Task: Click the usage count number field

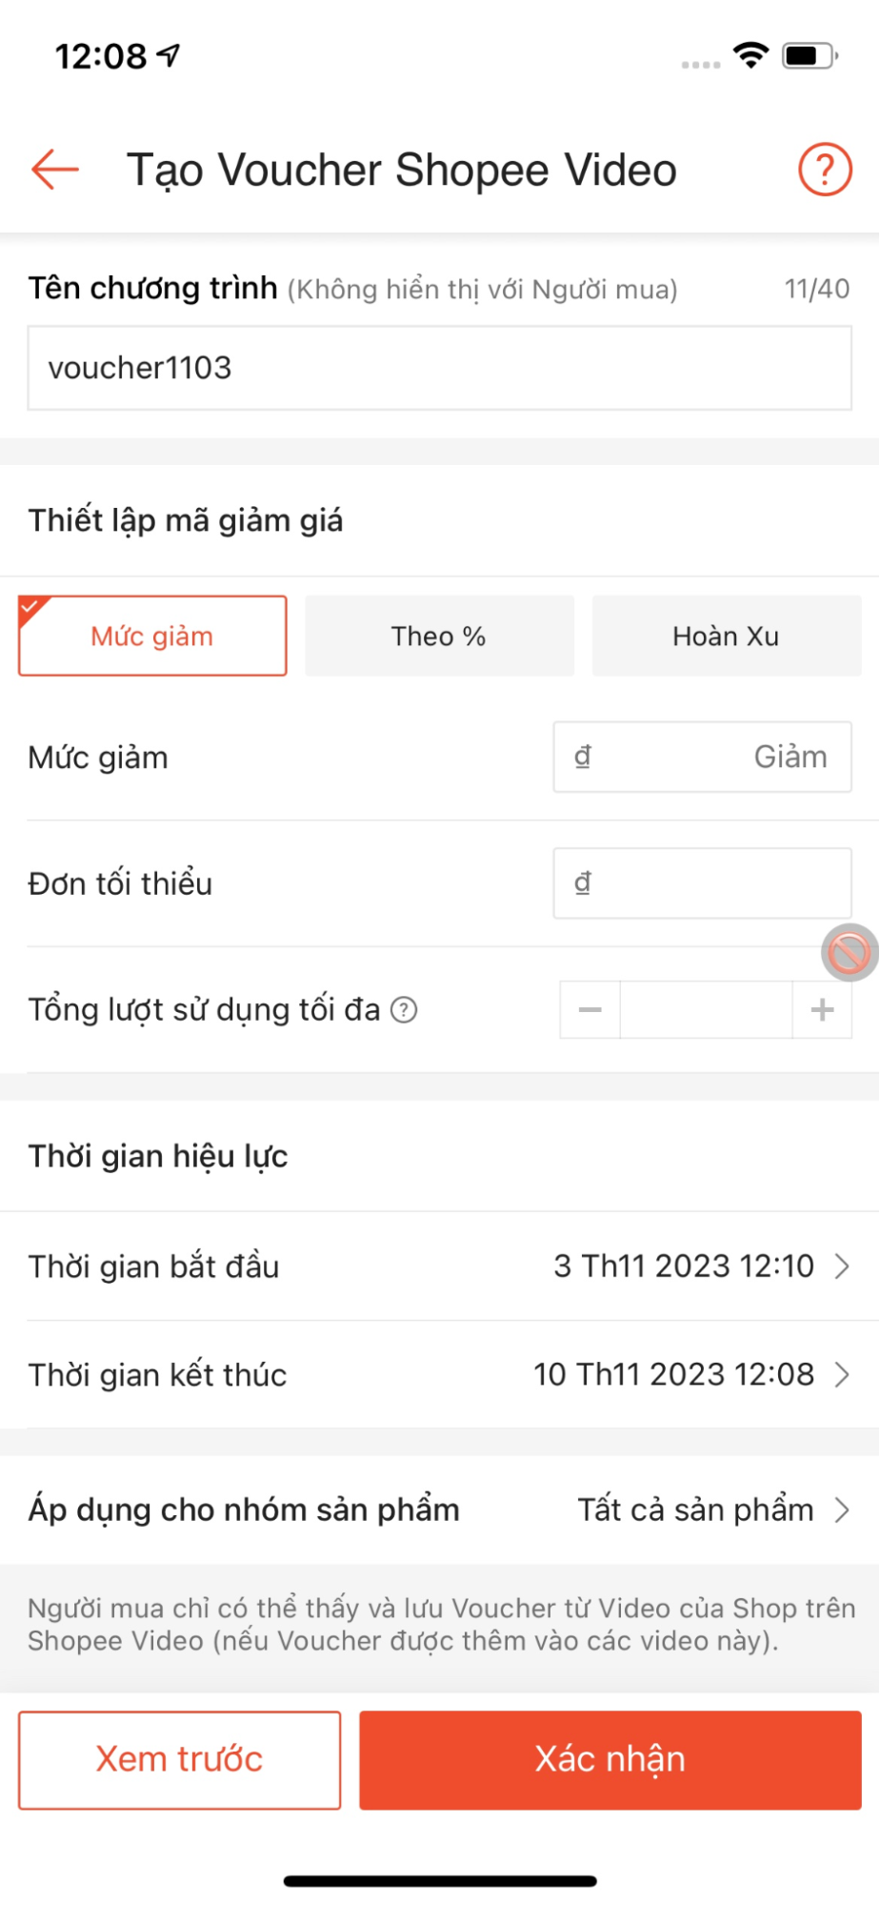Action: (x=707, y=1009)
